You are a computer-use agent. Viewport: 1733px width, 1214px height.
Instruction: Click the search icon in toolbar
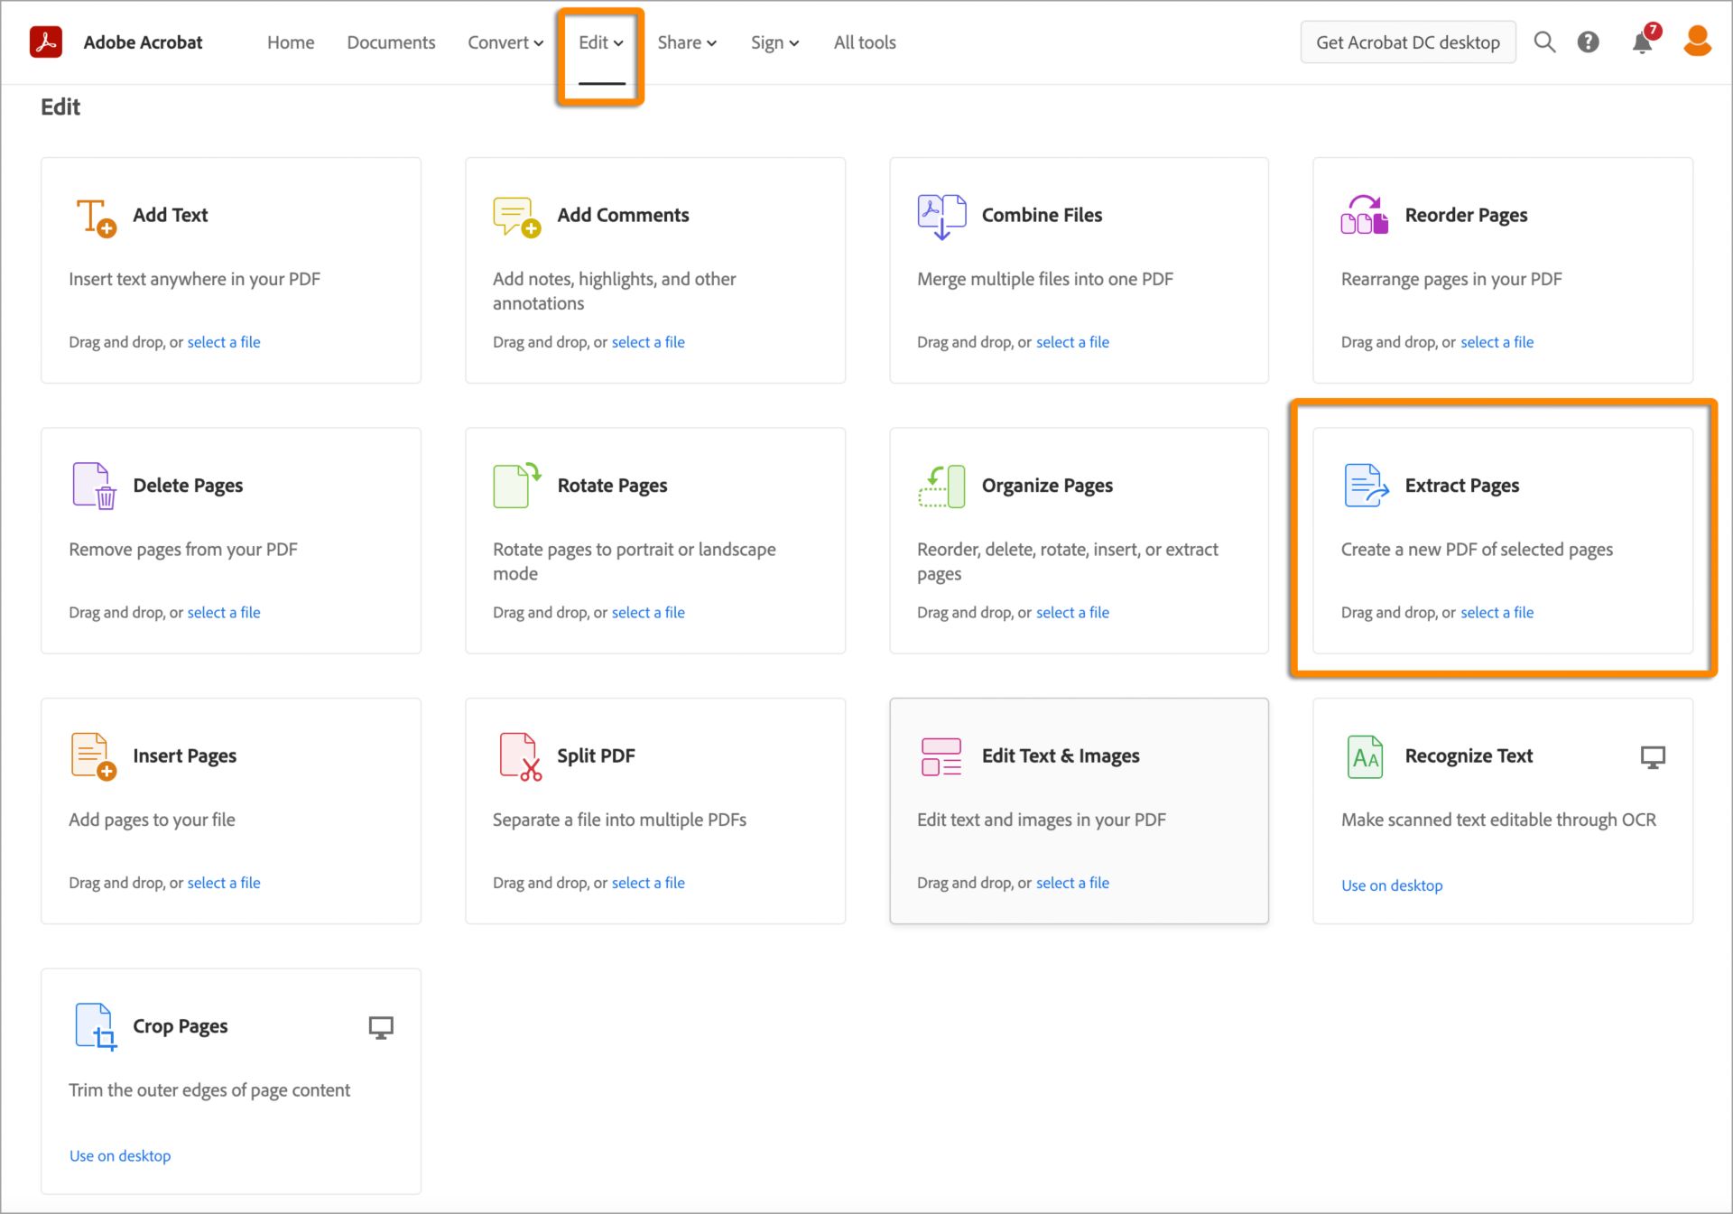1543,42
